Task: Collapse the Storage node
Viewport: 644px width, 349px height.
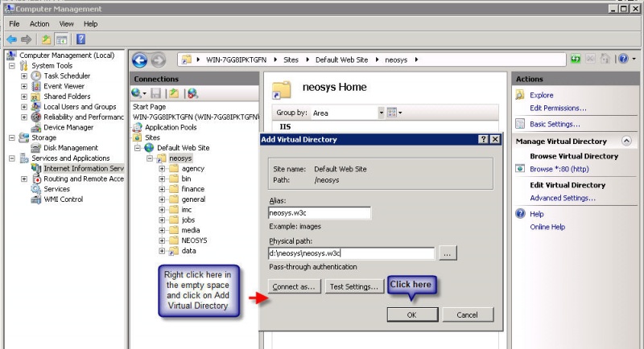Action: (12, 138)
